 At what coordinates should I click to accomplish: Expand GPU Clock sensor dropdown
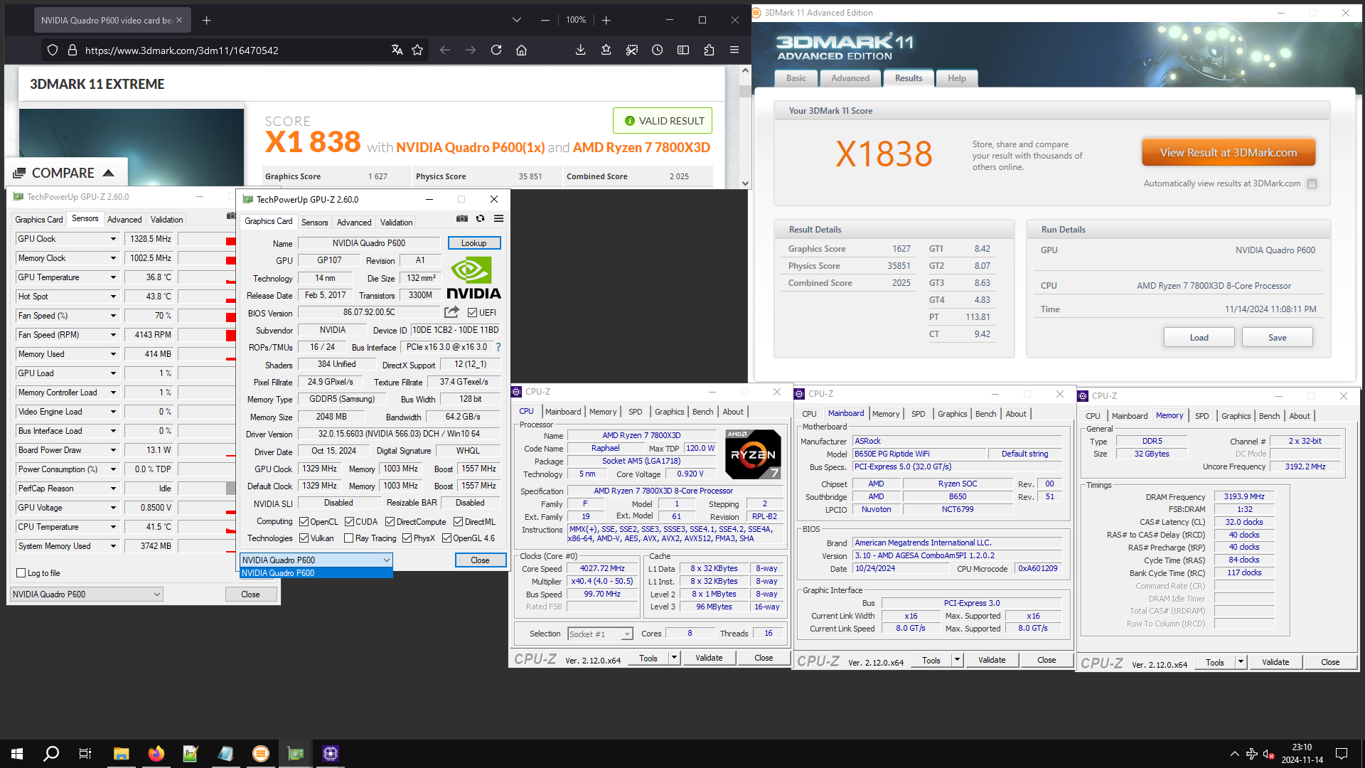[x=113, y=239]
